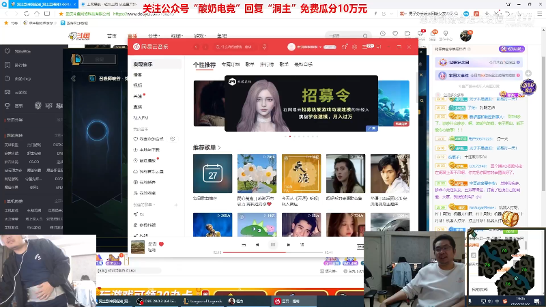The image size is (546, 307).
Task: Click the heartbeat mode icon beside liked music
Action: pos(173,139)
